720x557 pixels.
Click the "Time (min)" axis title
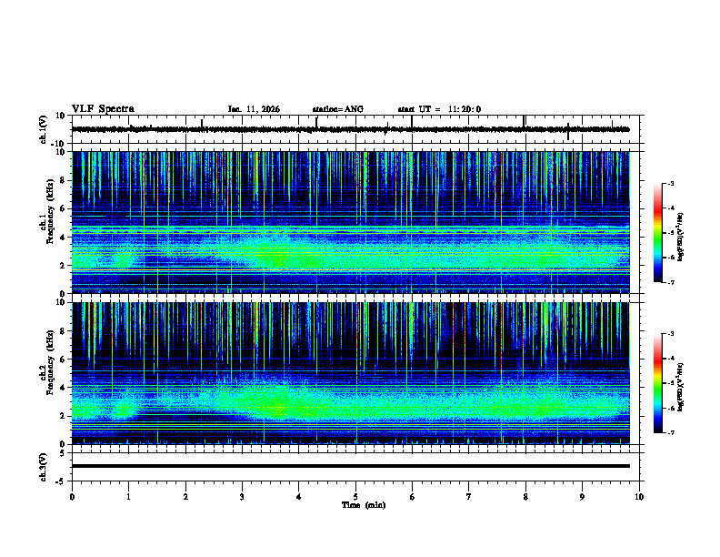point(364,505)
